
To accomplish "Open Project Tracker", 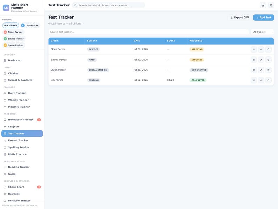I will tap(22, 140).
